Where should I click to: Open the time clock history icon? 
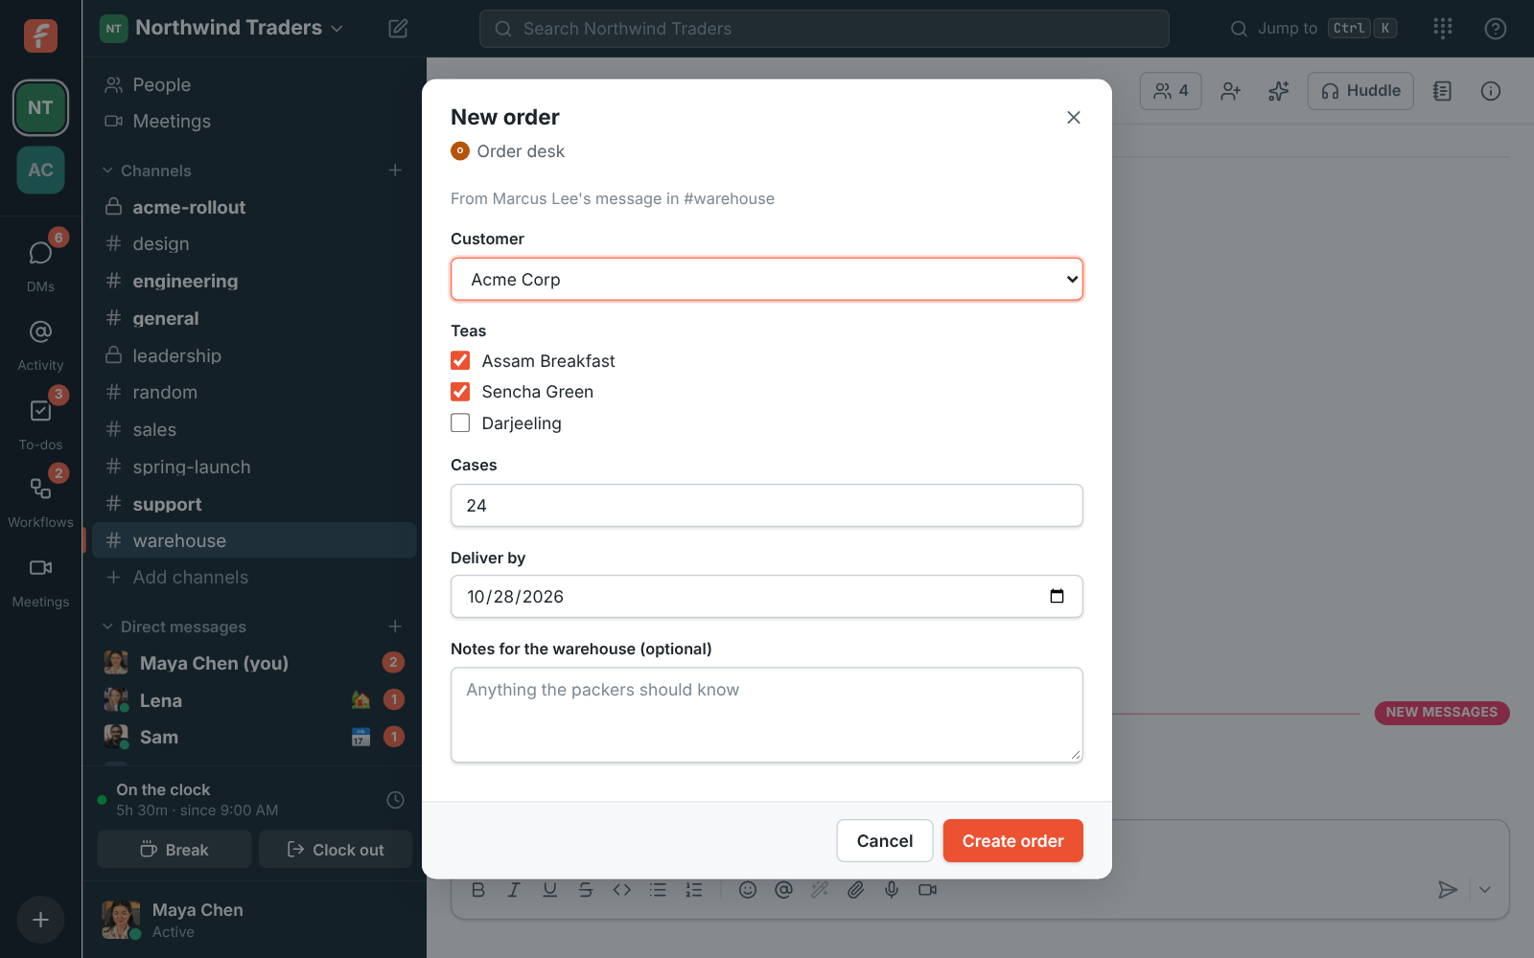[x=395, y=800]
